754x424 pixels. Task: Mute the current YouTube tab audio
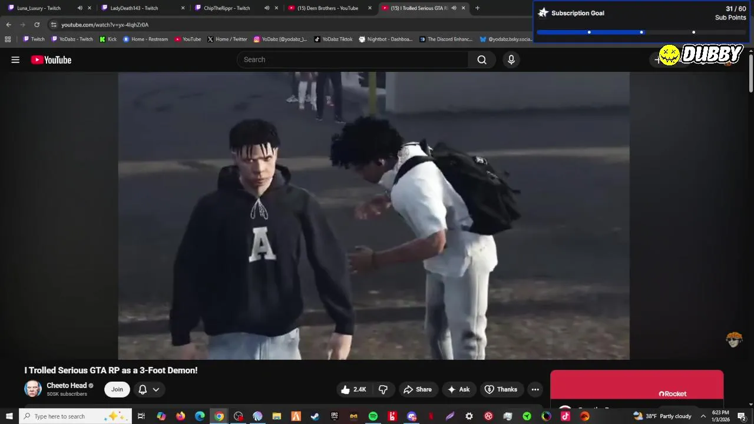coord(454,8)
